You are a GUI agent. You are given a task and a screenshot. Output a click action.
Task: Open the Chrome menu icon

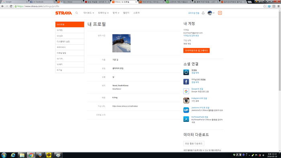[279, 6]
